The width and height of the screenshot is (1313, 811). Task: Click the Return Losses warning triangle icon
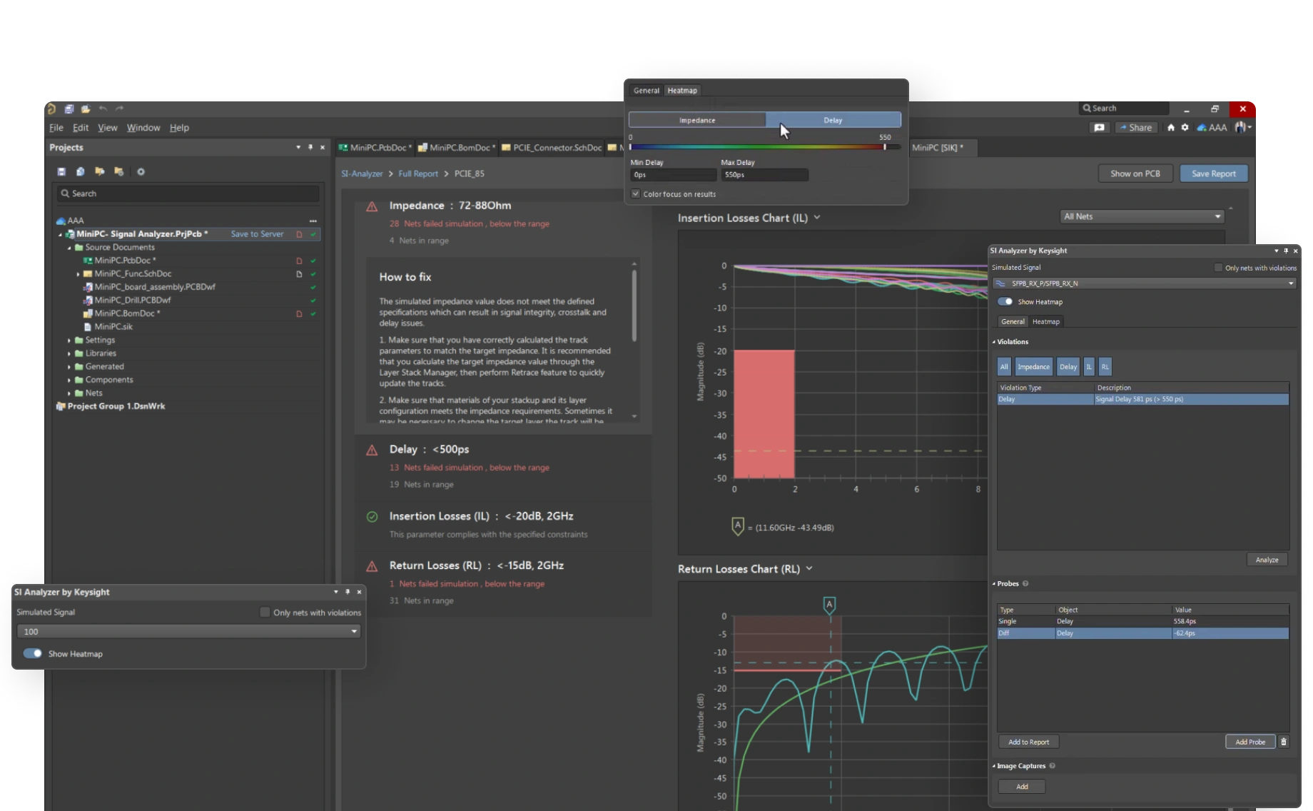point(372,566)
